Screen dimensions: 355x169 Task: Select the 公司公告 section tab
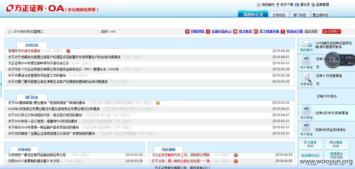point(32,45)
